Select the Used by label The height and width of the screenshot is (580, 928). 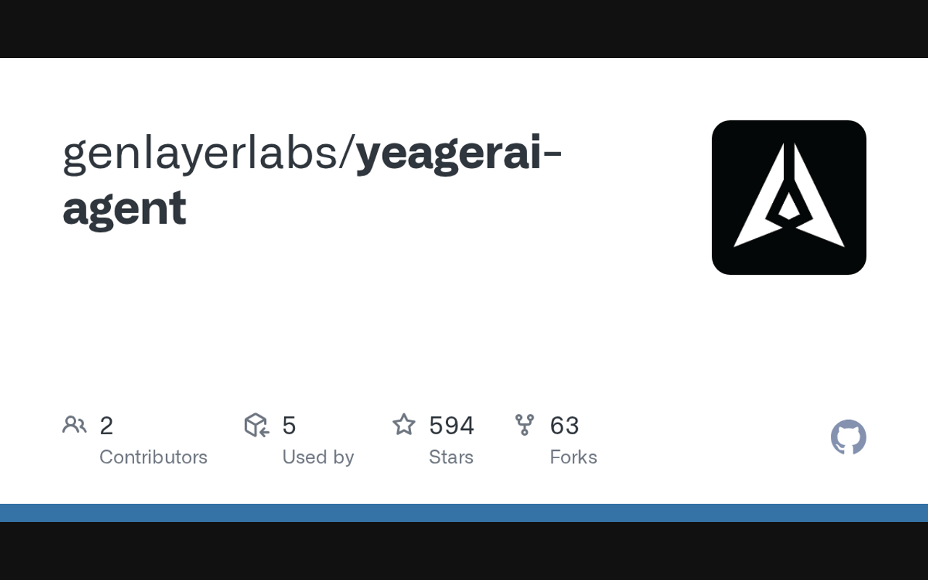click(x=318, y=457)
